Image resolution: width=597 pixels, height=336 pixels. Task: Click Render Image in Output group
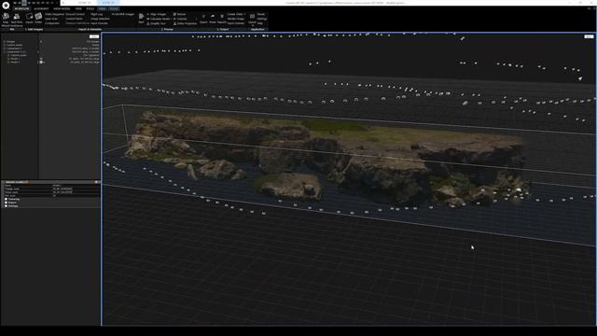[x=236, y=19]
